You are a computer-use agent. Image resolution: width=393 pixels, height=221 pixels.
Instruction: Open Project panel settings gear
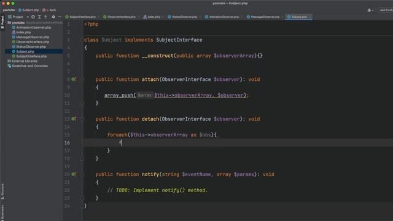[x=53, y=17]
